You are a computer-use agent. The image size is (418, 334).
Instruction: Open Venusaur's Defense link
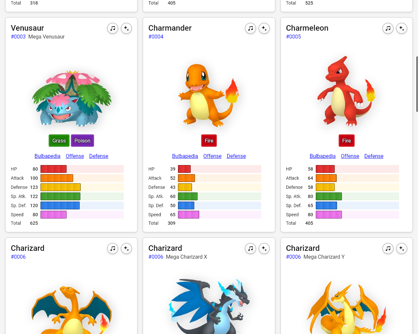[99, 156]
